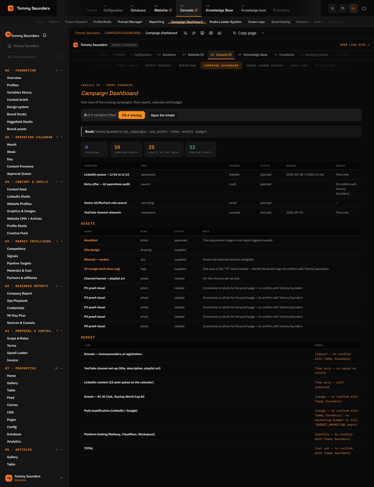Collapse the 02 Research Reports section
The width and height of the screenshot is (374, 487).
coord(62,286)
